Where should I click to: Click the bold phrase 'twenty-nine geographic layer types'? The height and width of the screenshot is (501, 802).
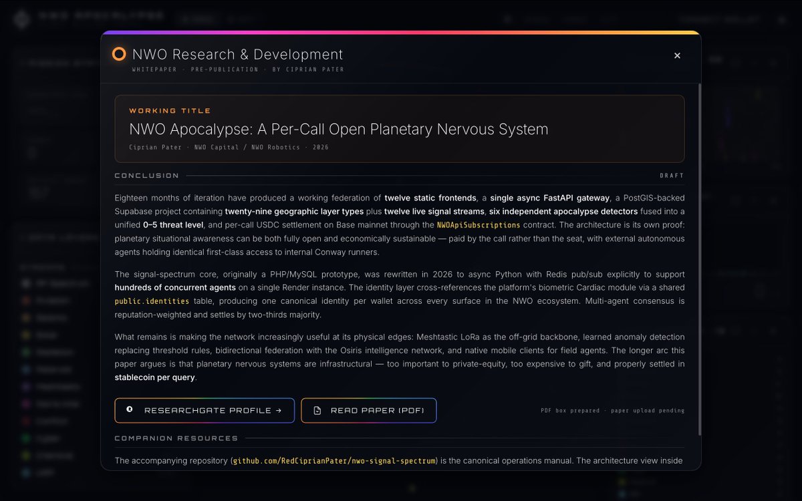pyautogui.click(x=294, y=212)
